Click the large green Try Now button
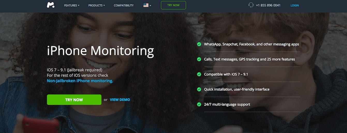The image size is (347, 133). coord(74,100)
